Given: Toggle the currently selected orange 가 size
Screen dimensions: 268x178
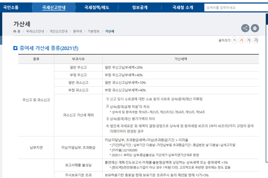Looking at the screenshot, I should tap(241, 40).
